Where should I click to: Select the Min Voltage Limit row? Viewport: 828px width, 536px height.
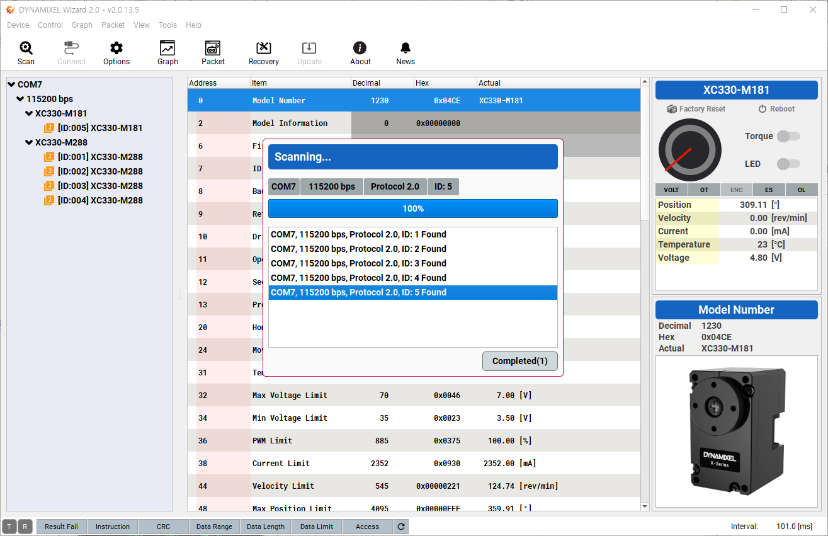tap(414, 418)
